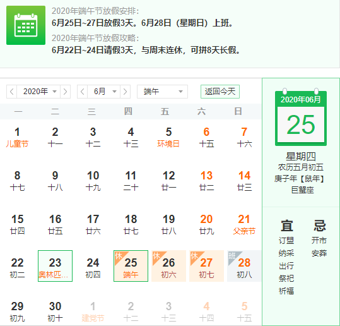Go to next year with right arrow

[x=65, y=92]
